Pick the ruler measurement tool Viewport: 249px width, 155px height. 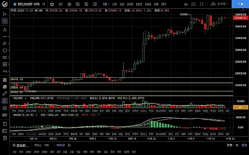5,94
